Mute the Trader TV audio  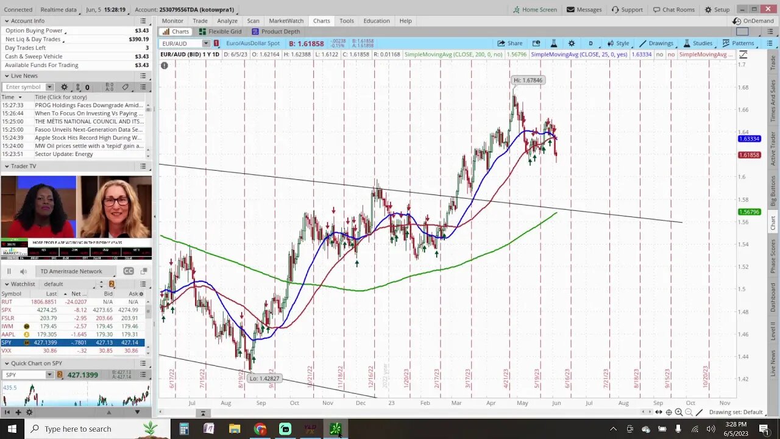click(23, 271)
